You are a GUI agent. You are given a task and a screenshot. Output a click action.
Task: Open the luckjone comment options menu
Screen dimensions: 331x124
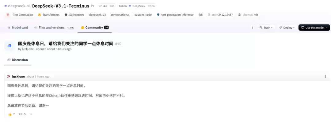click(x=325, y=77)
